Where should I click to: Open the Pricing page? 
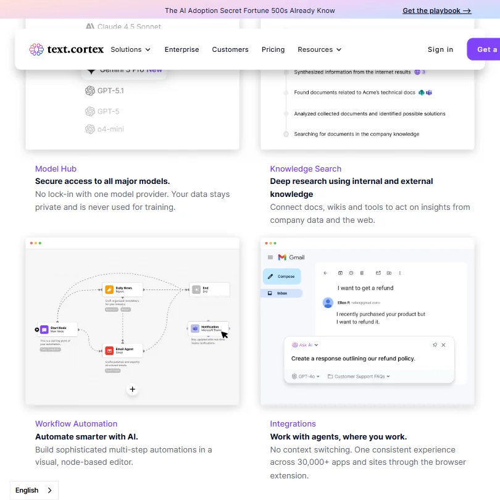coord(273,49)
